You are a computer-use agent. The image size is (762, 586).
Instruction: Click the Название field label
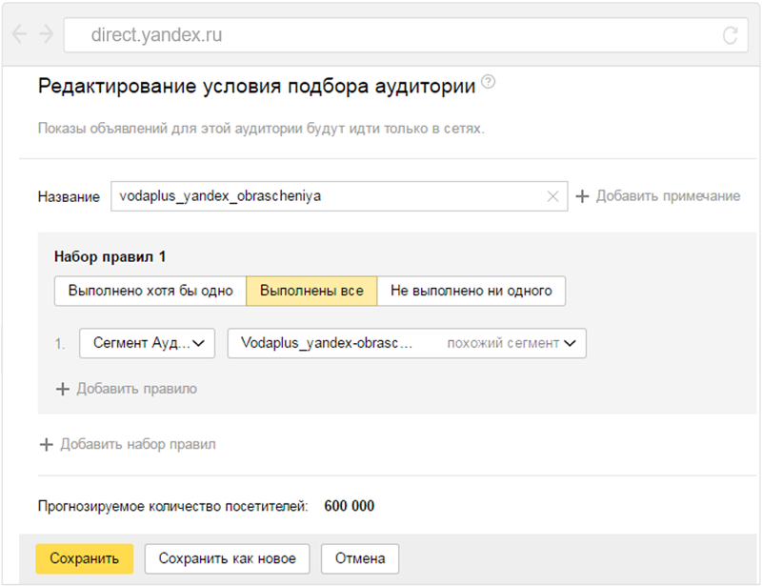[69, 196]
